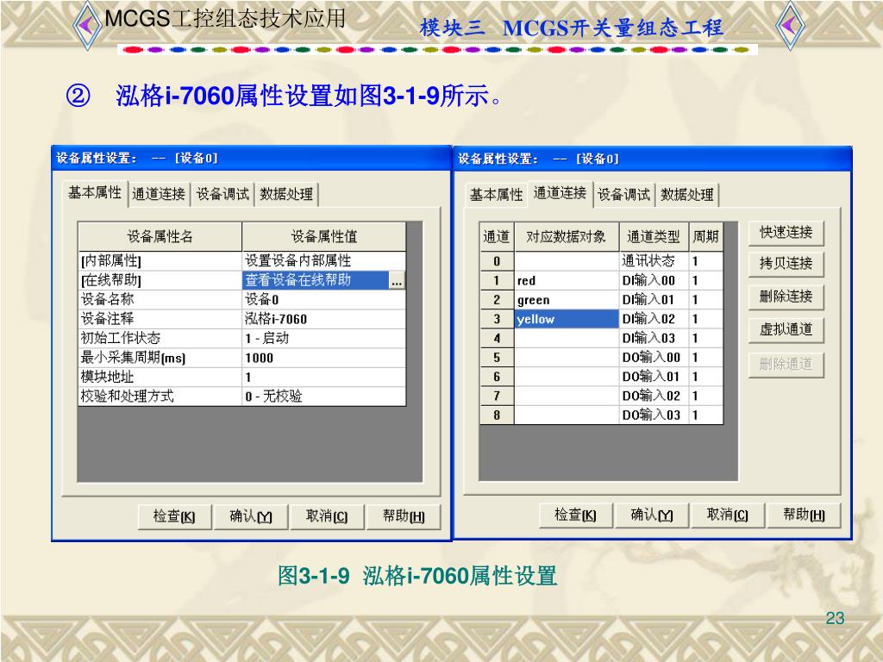Click the DO输入01 channel type cell
Viewport: 883px width, 662px height.
point(654,377)
